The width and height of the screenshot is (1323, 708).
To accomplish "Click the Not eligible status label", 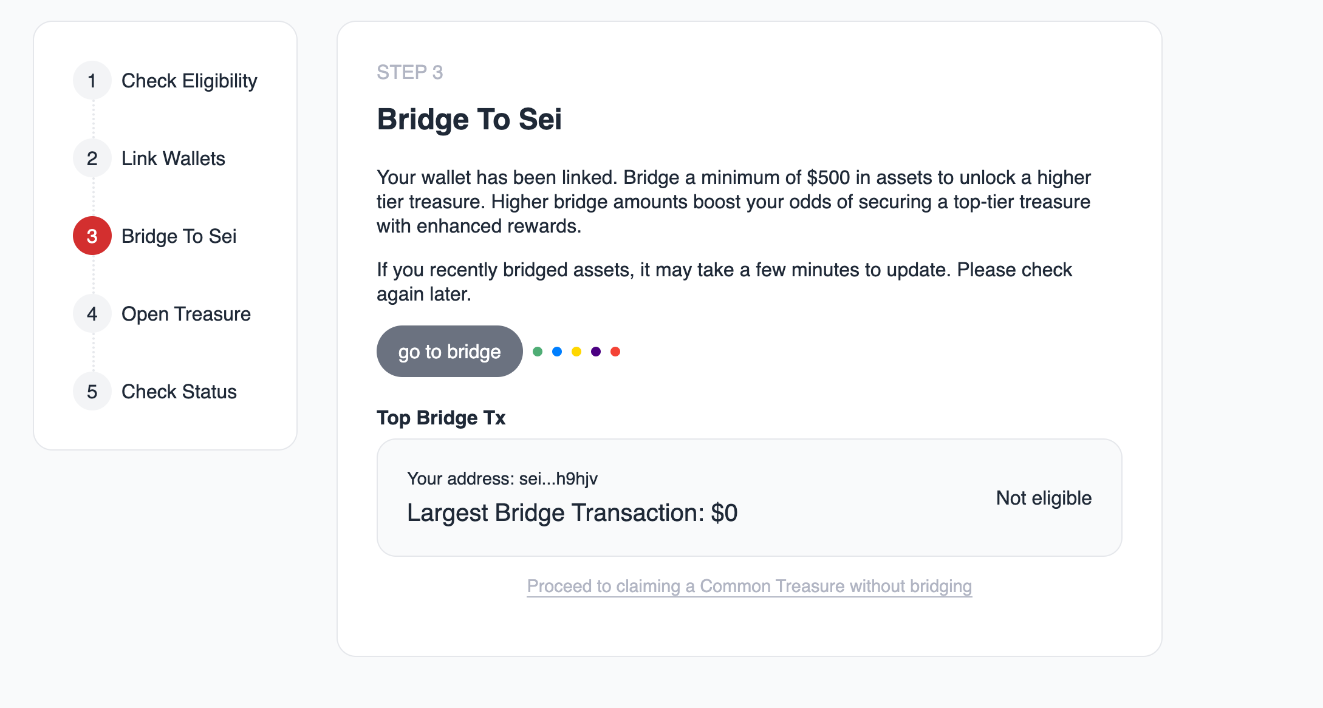I will click(1044, 498).
